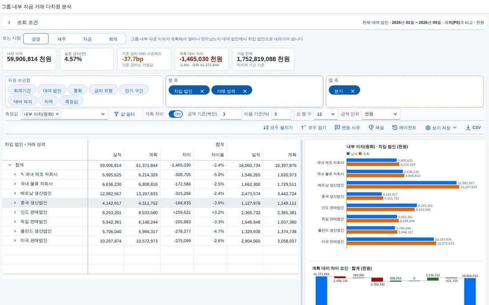This screenshot has height=305, width=489.
Task: Select the 금리 유형 dimension chip
Action: click(104, 90)
